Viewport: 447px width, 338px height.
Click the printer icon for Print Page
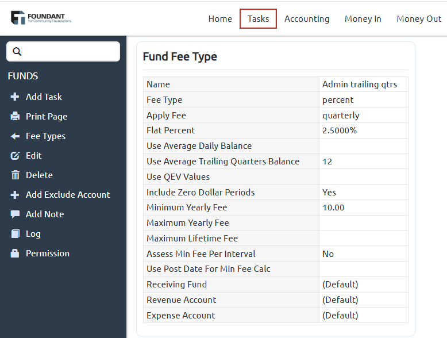click(15, 116)
